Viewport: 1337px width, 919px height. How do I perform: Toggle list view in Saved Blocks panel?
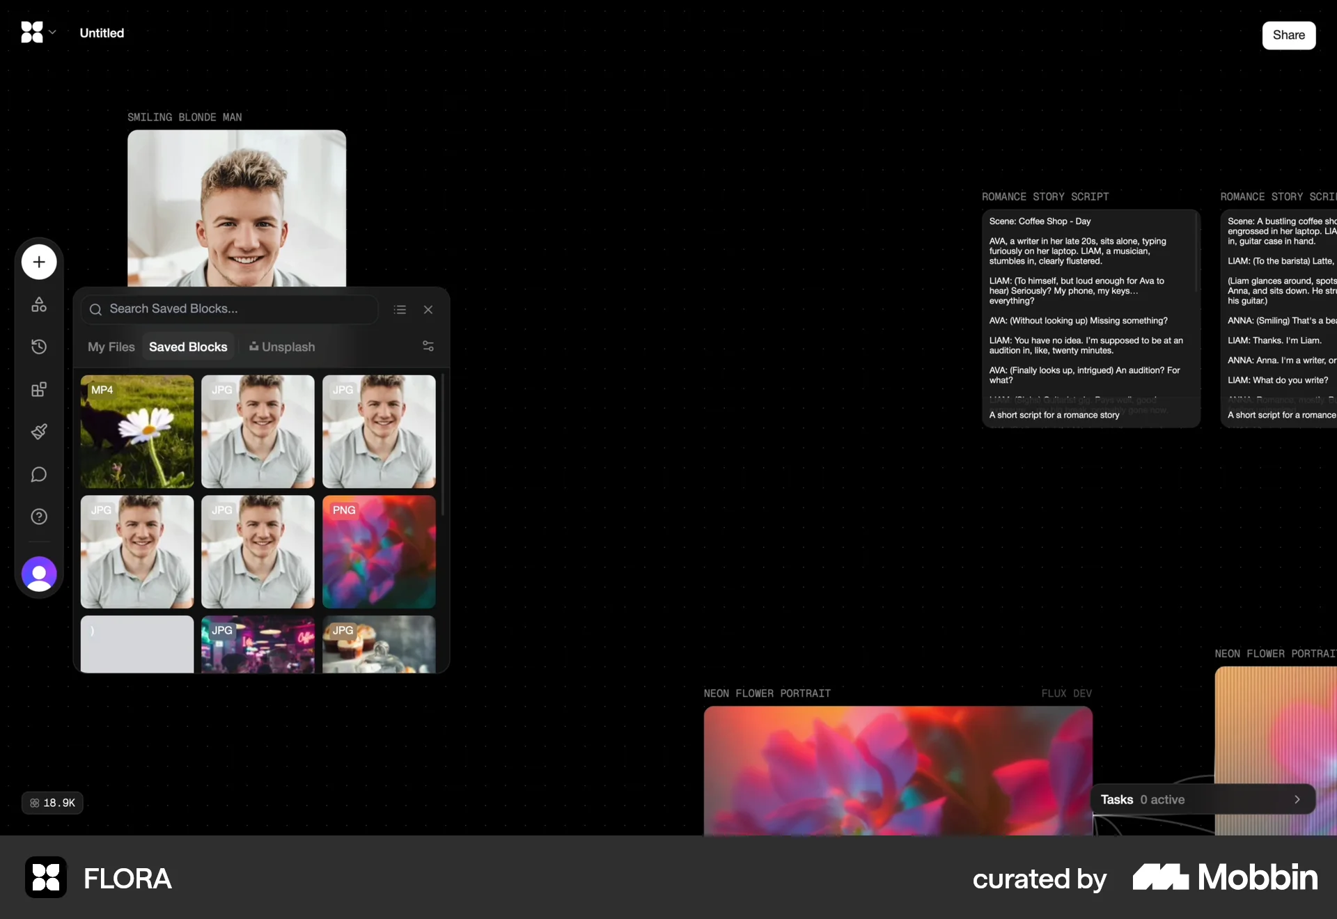tap(400, 309)
